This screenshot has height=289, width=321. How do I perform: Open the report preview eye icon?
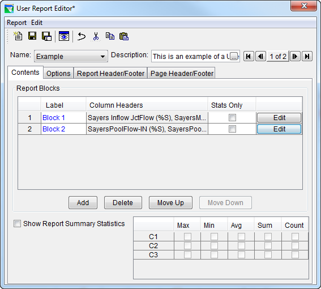(64, 36)
